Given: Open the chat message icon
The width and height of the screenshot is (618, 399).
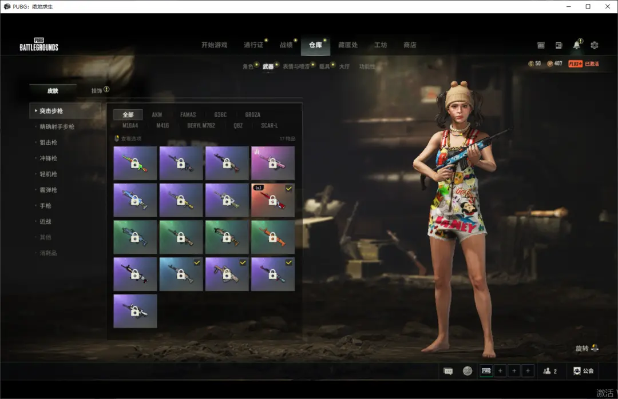Looking at the screenshot, I should 448,371.
